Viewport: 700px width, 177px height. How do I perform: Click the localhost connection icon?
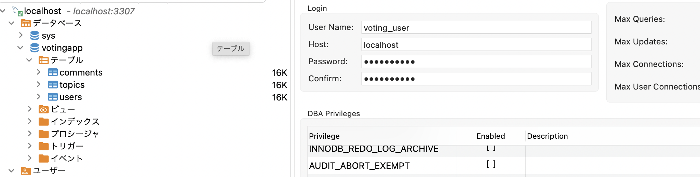[17, 11]
